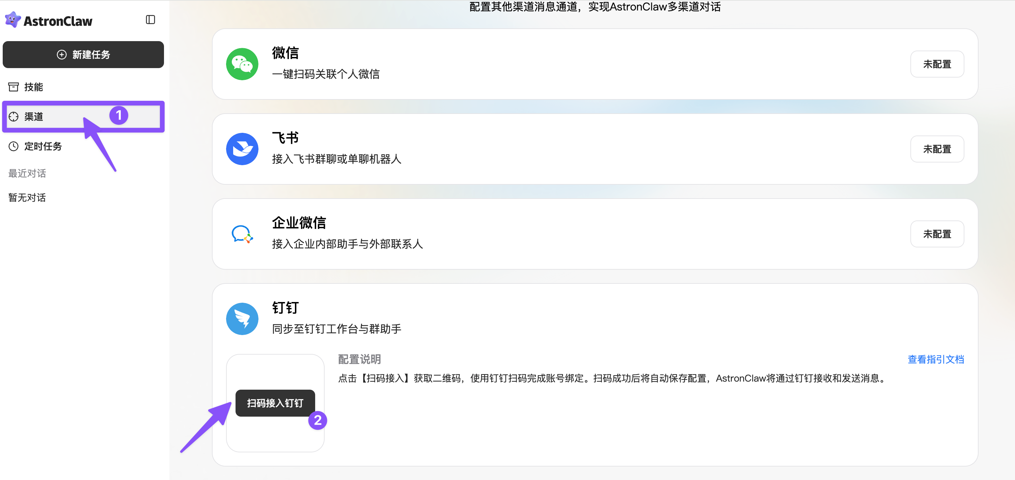
Task: Click the text 接入飞书群聊或单聊机器人
Action: (x=336, y=159)
